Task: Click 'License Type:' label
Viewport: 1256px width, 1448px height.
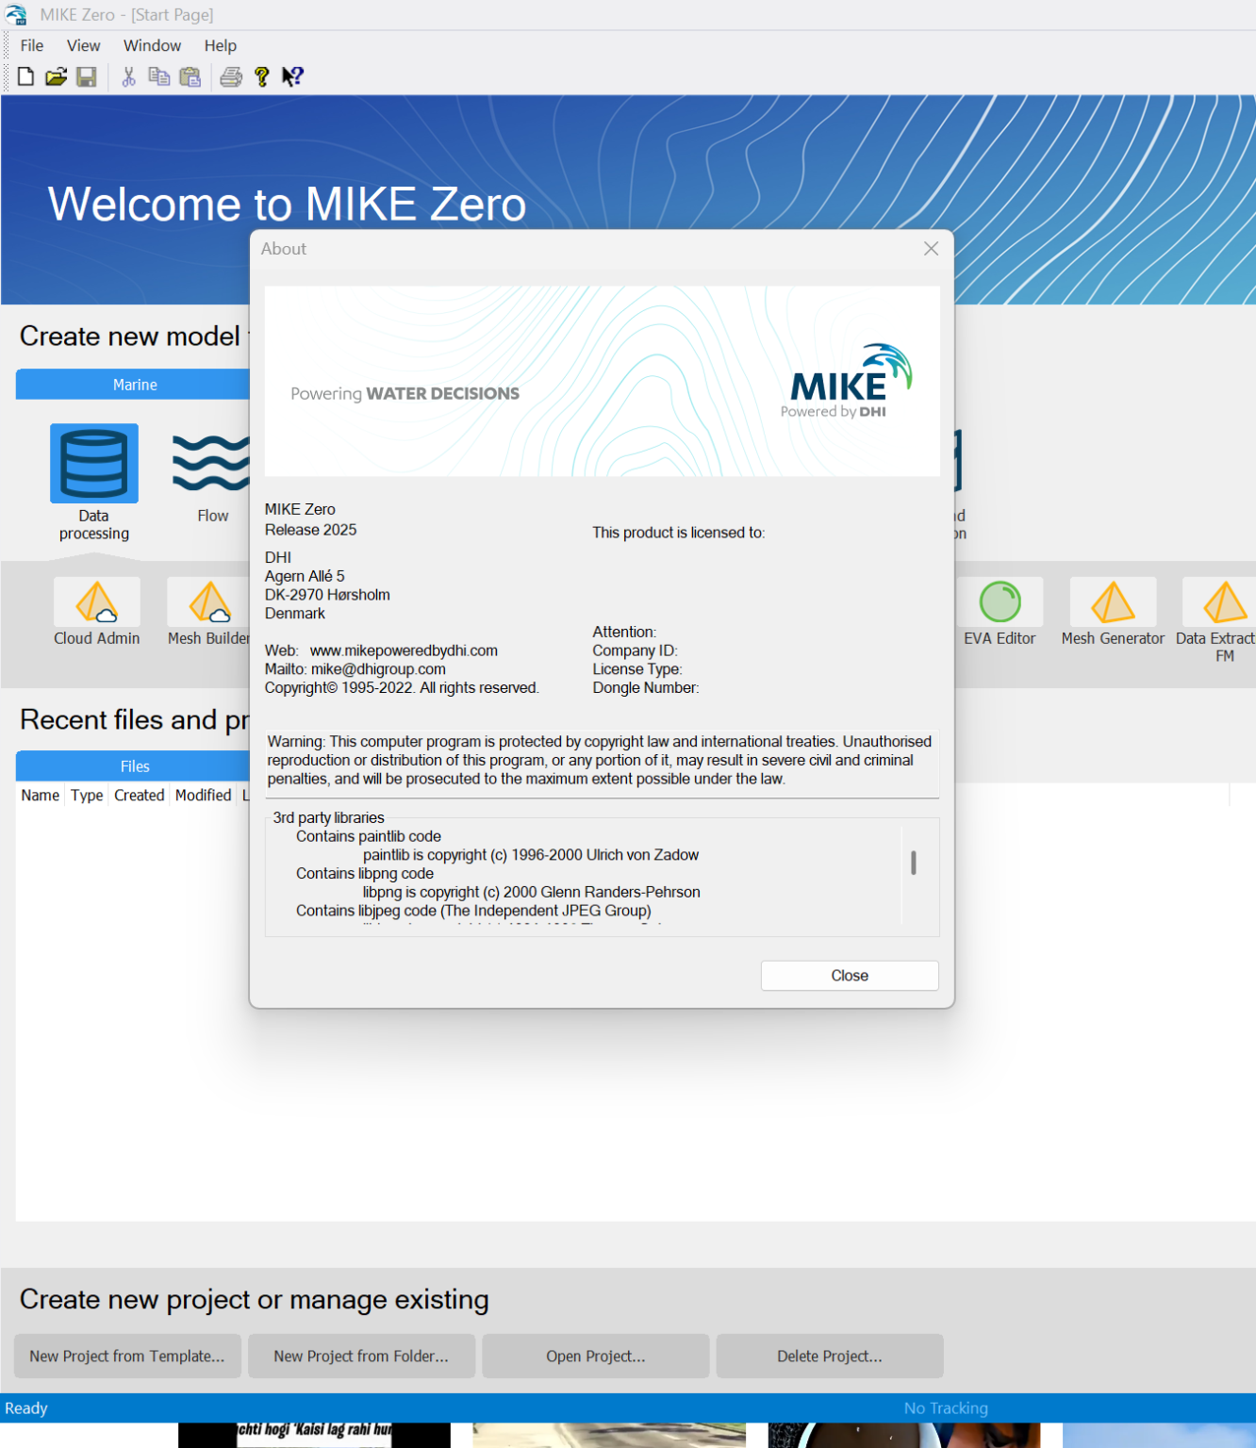Action: click(637, 669)
